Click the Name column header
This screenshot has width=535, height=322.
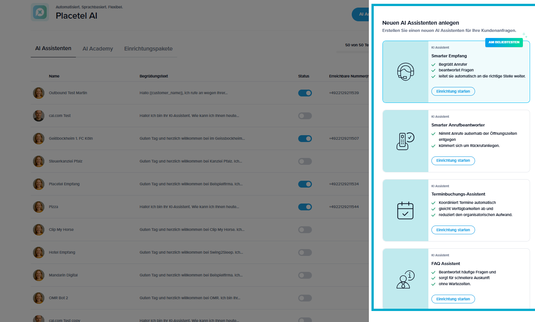pos(54,76)
